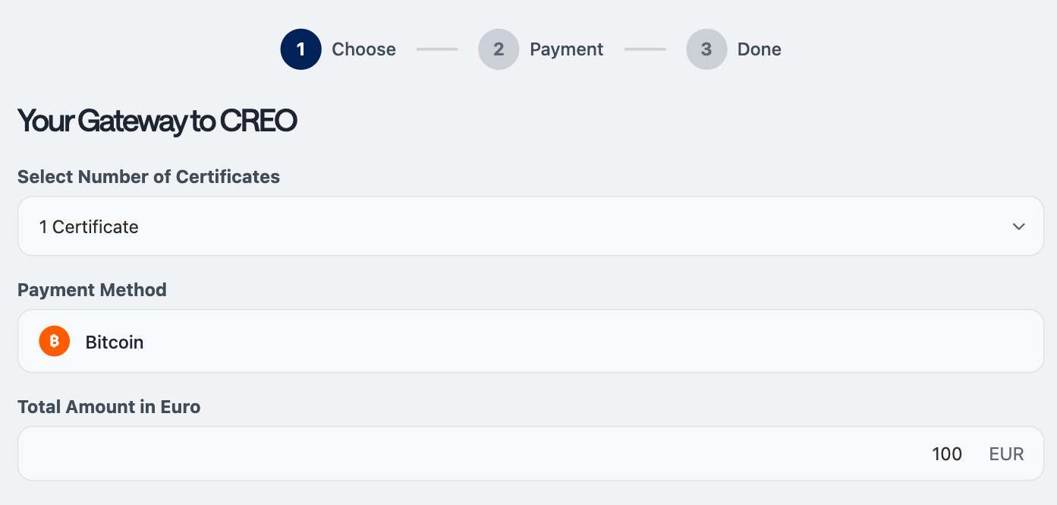Click the 'Select Number of Certificates' label

click(x=149, y=177)
